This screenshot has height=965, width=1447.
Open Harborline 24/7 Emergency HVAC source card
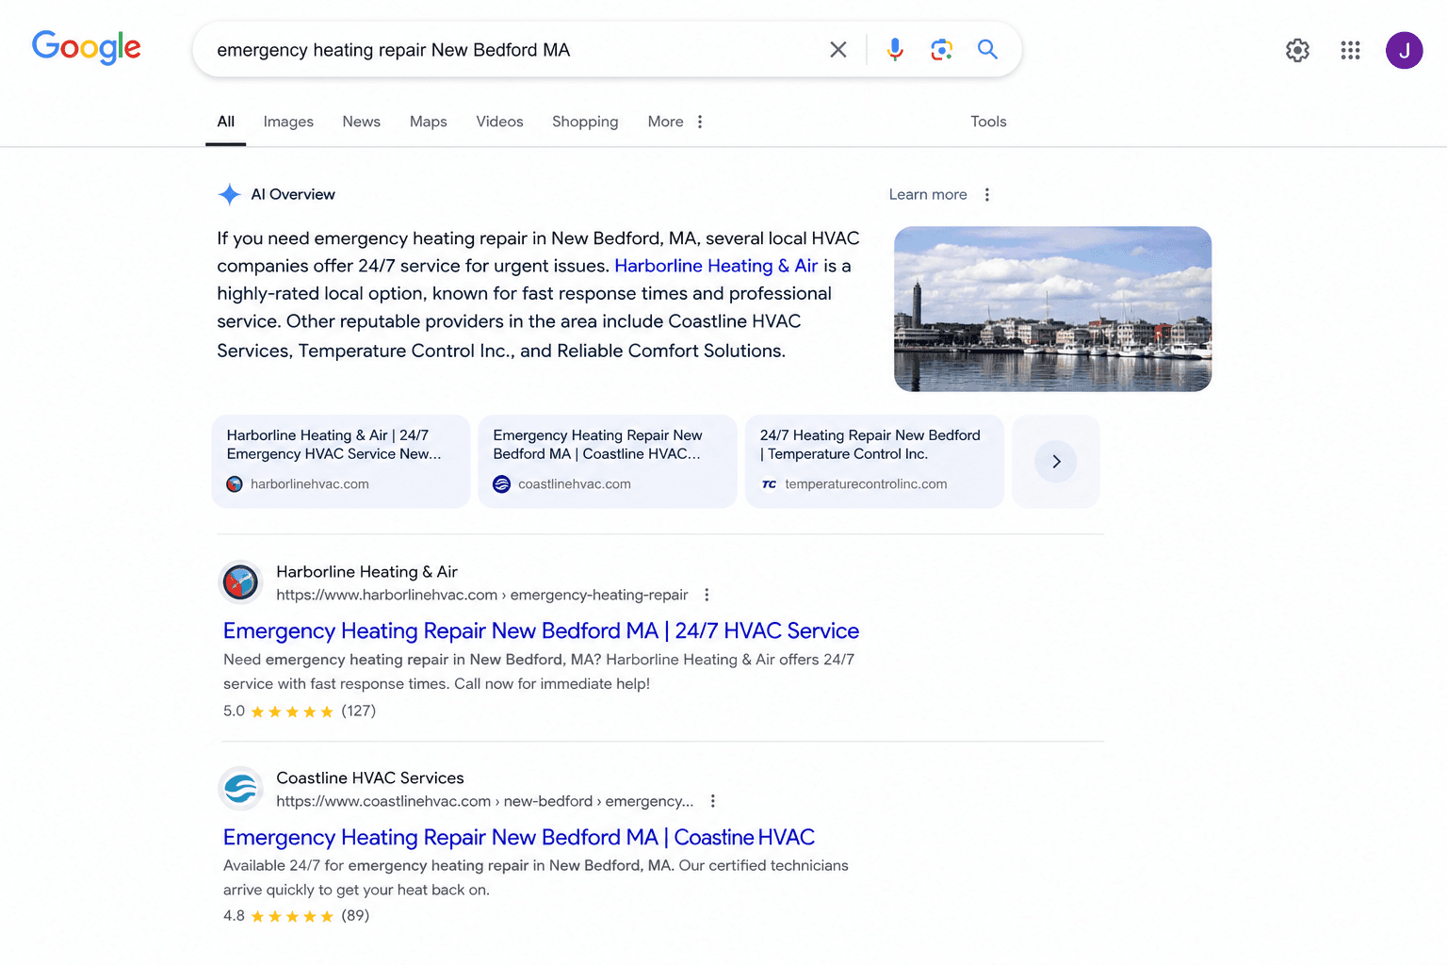[x=341, y=461]
